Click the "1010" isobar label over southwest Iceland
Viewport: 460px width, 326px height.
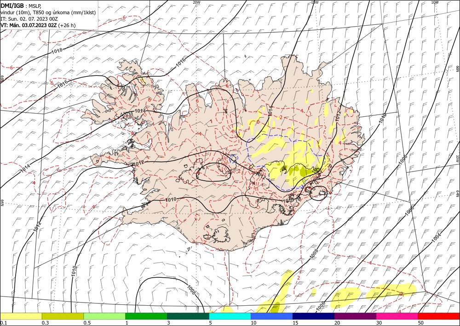click(171, 200)
